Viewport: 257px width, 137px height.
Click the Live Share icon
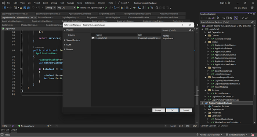[236, 8]
